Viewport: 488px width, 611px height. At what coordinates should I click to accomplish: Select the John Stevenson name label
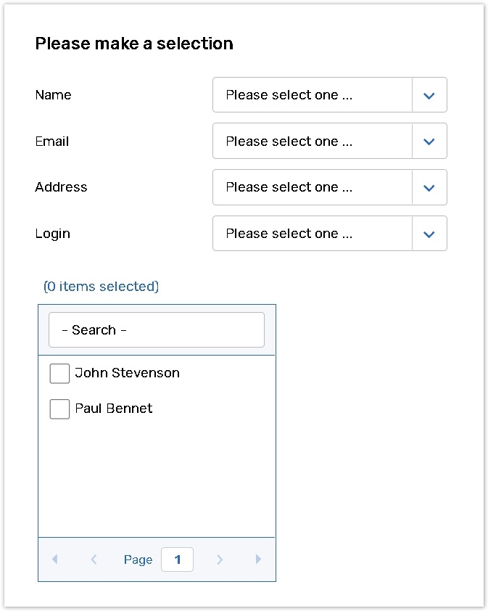pos(128,373)
